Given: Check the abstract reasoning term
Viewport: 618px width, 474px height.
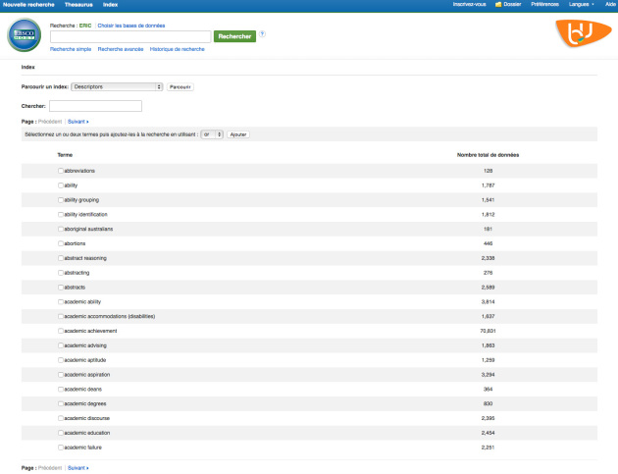Looking at the screenshot, I should pos(60,258).
